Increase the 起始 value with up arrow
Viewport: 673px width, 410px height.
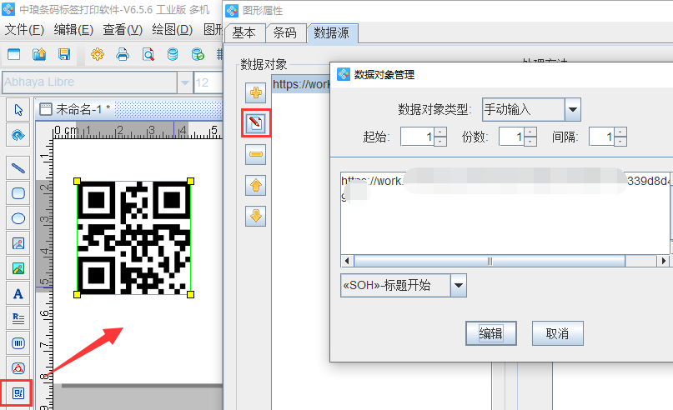click(x=440, y=132)
